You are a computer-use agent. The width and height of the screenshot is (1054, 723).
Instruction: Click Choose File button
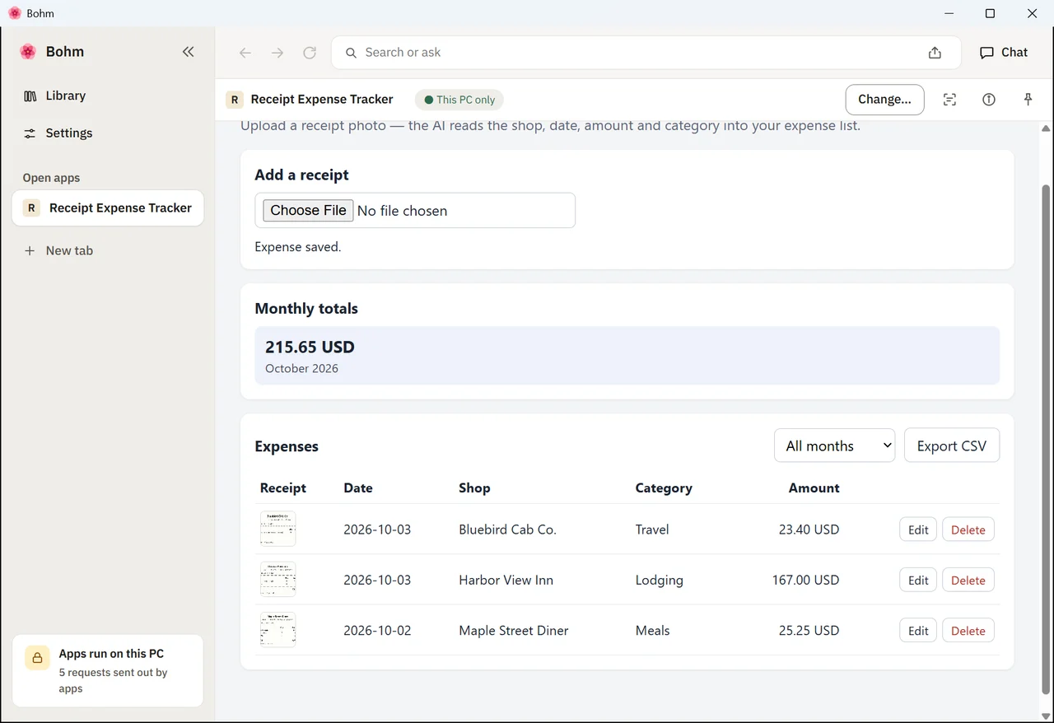[308, 210]
